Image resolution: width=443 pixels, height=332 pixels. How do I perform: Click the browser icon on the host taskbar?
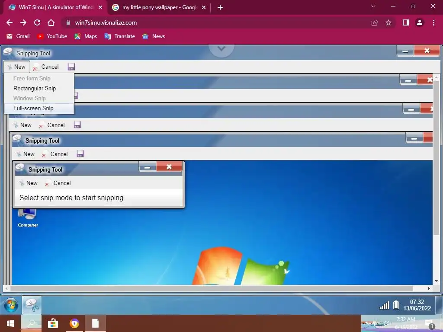74,323
